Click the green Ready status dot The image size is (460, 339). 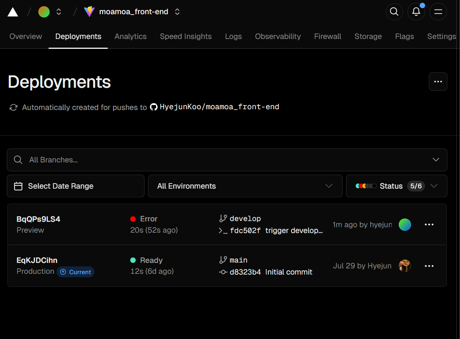(133, 260)
